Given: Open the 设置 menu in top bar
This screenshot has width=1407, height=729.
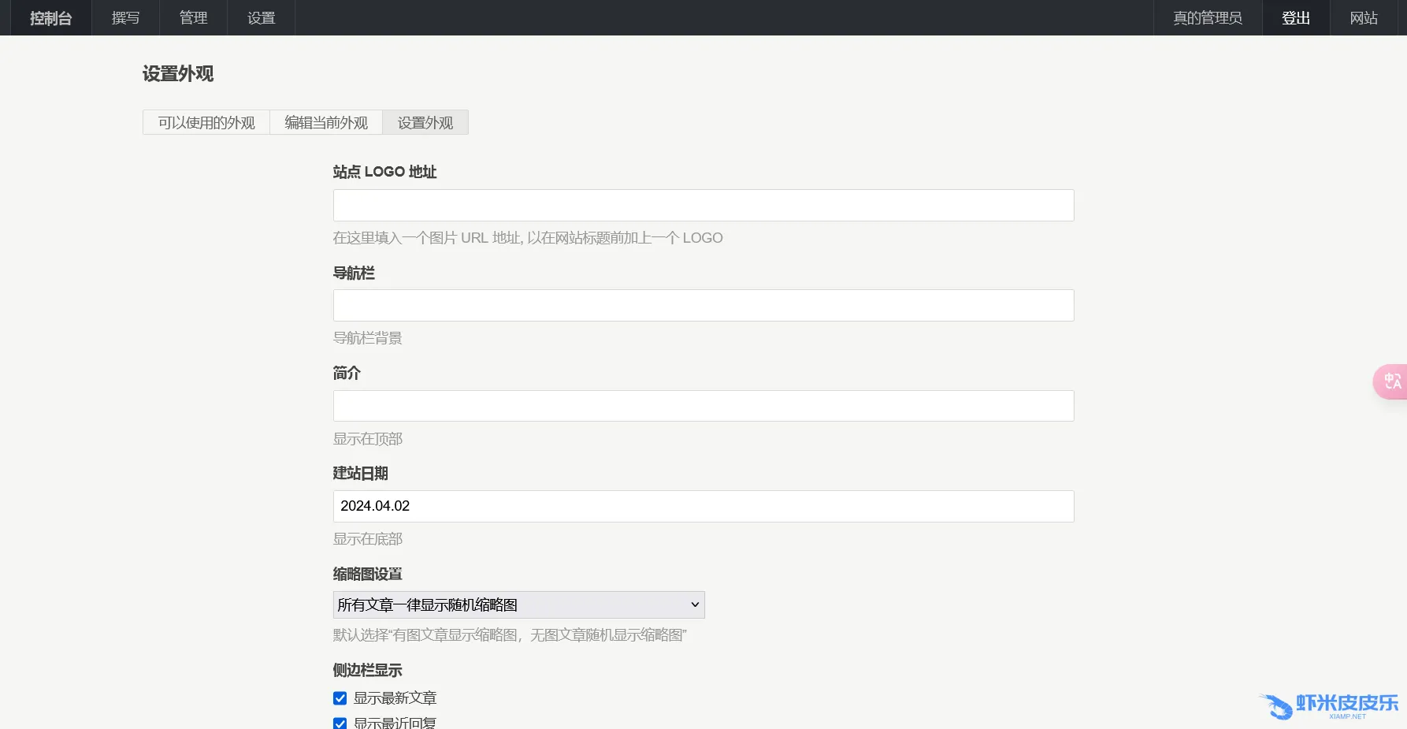Looking at the screenshot, I should 261,18.
